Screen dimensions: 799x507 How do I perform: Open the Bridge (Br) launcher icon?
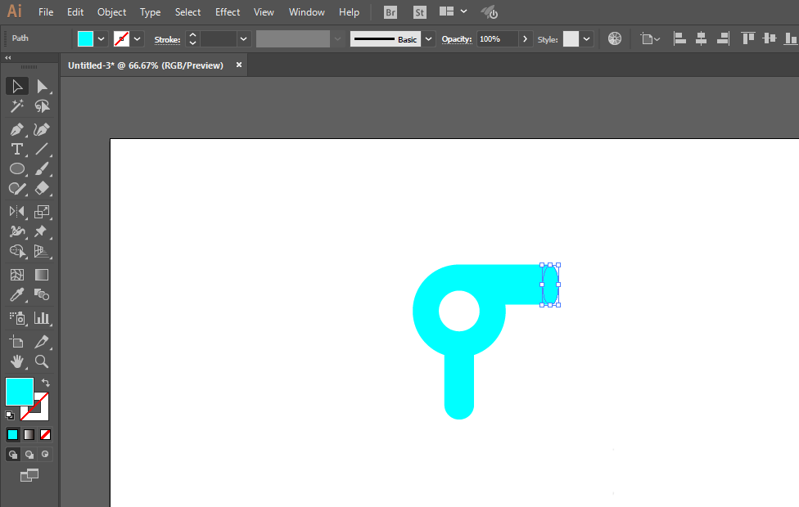(391, 12)
